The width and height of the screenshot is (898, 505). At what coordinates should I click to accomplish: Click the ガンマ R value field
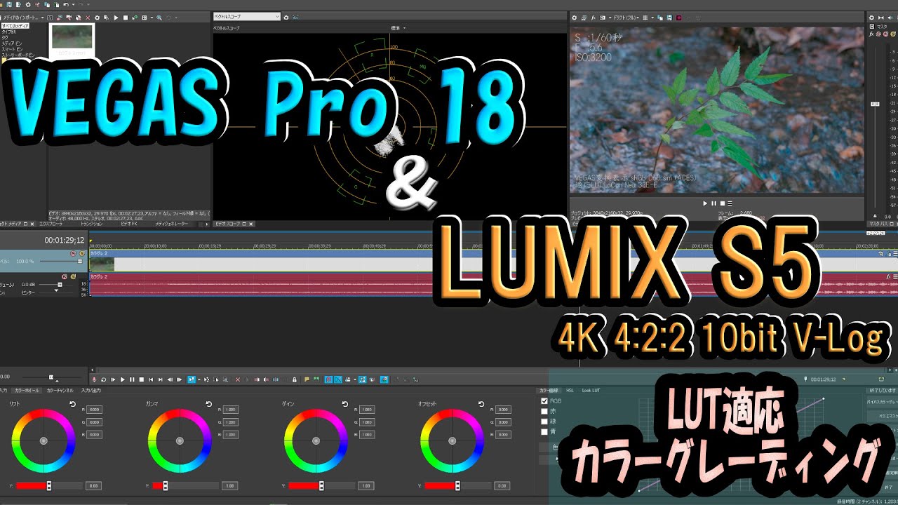click(229, 409)
